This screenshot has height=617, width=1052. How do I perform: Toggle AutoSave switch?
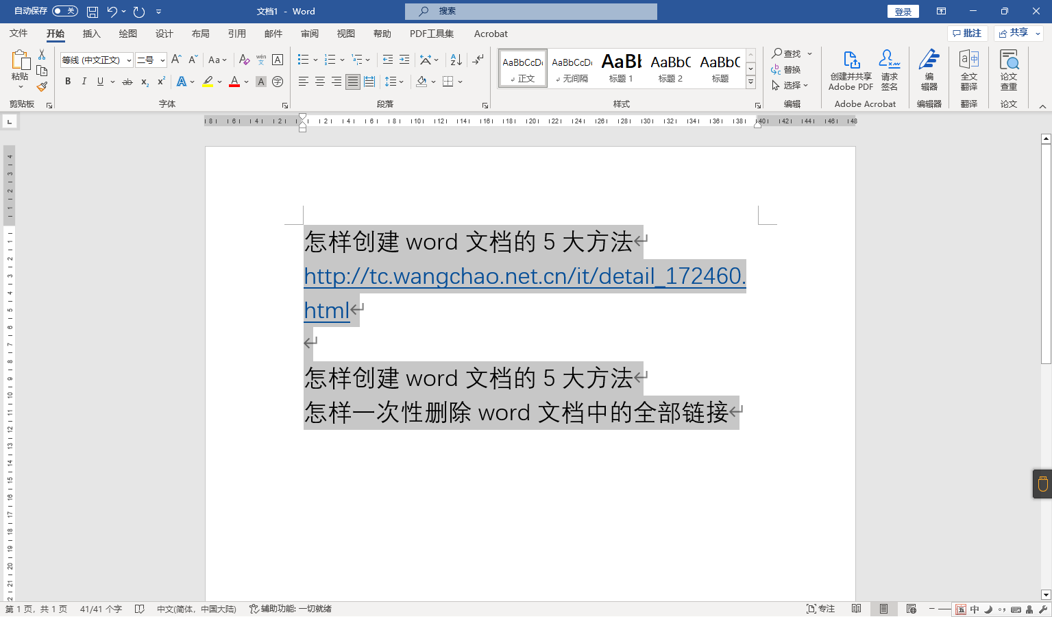point(65,11)
